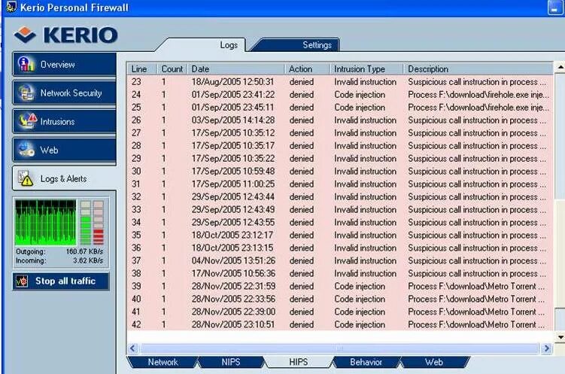Sort by the Line column header
This screenshot has width=565, height=374.
point(142,68)
